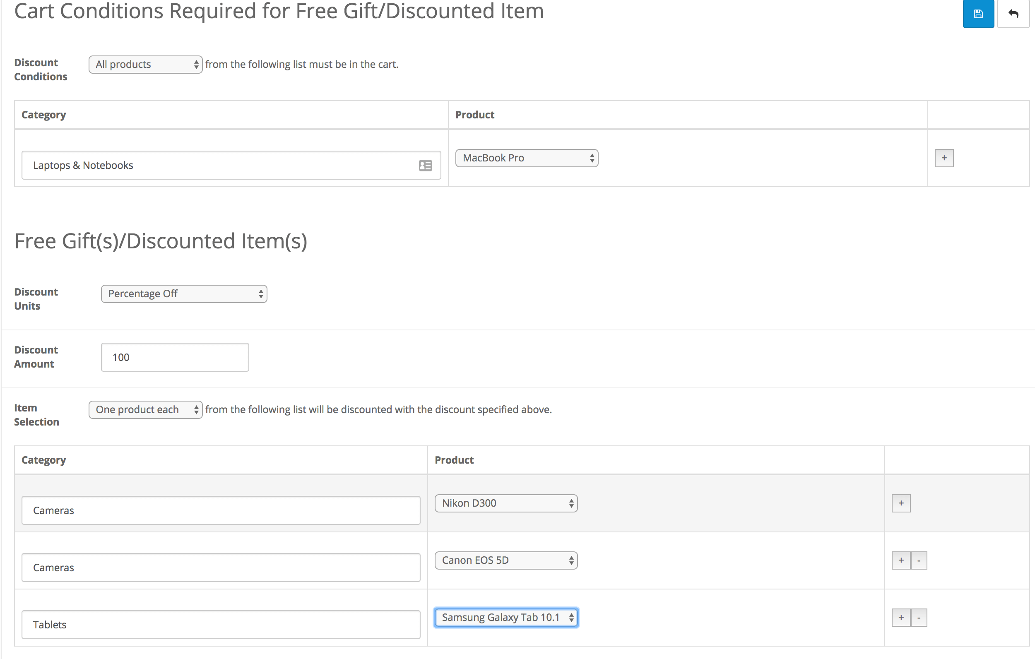Open the Samsung Galaxy Tab 10.1 dropdown

coord(506,617)
